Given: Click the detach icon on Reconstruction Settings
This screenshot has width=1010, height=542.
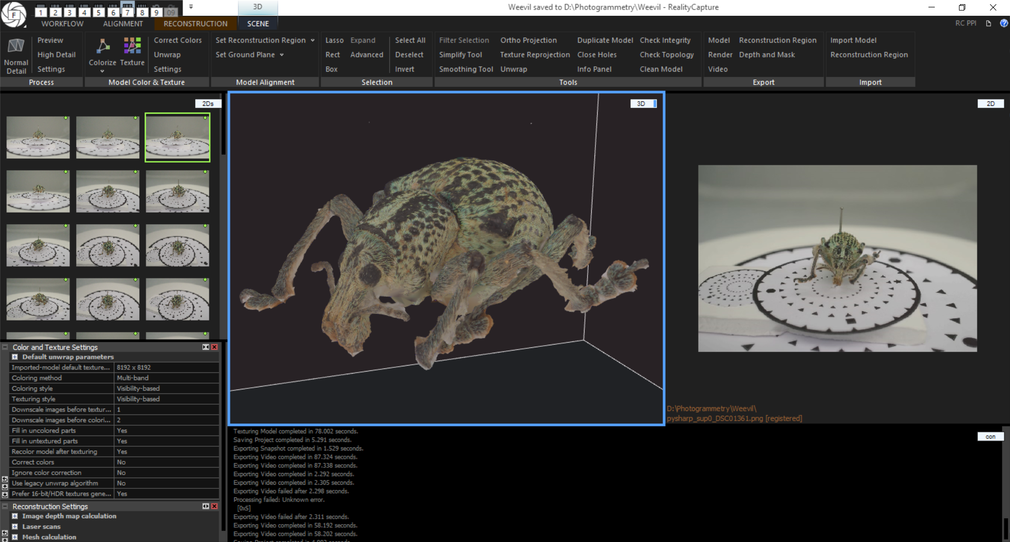Looking at the screenshot, I should point(206,506).
